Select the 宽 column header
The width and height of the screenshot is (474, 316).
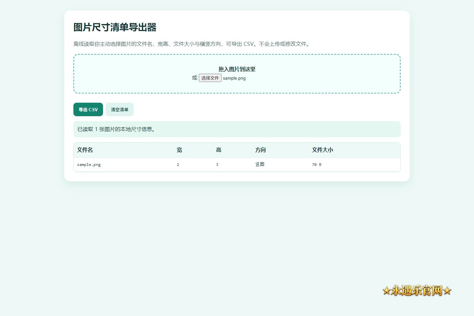click(x=179, y=150)
